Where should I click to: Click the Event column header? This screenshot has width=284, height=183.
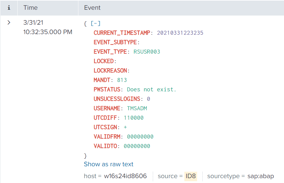tap(92, 8)
